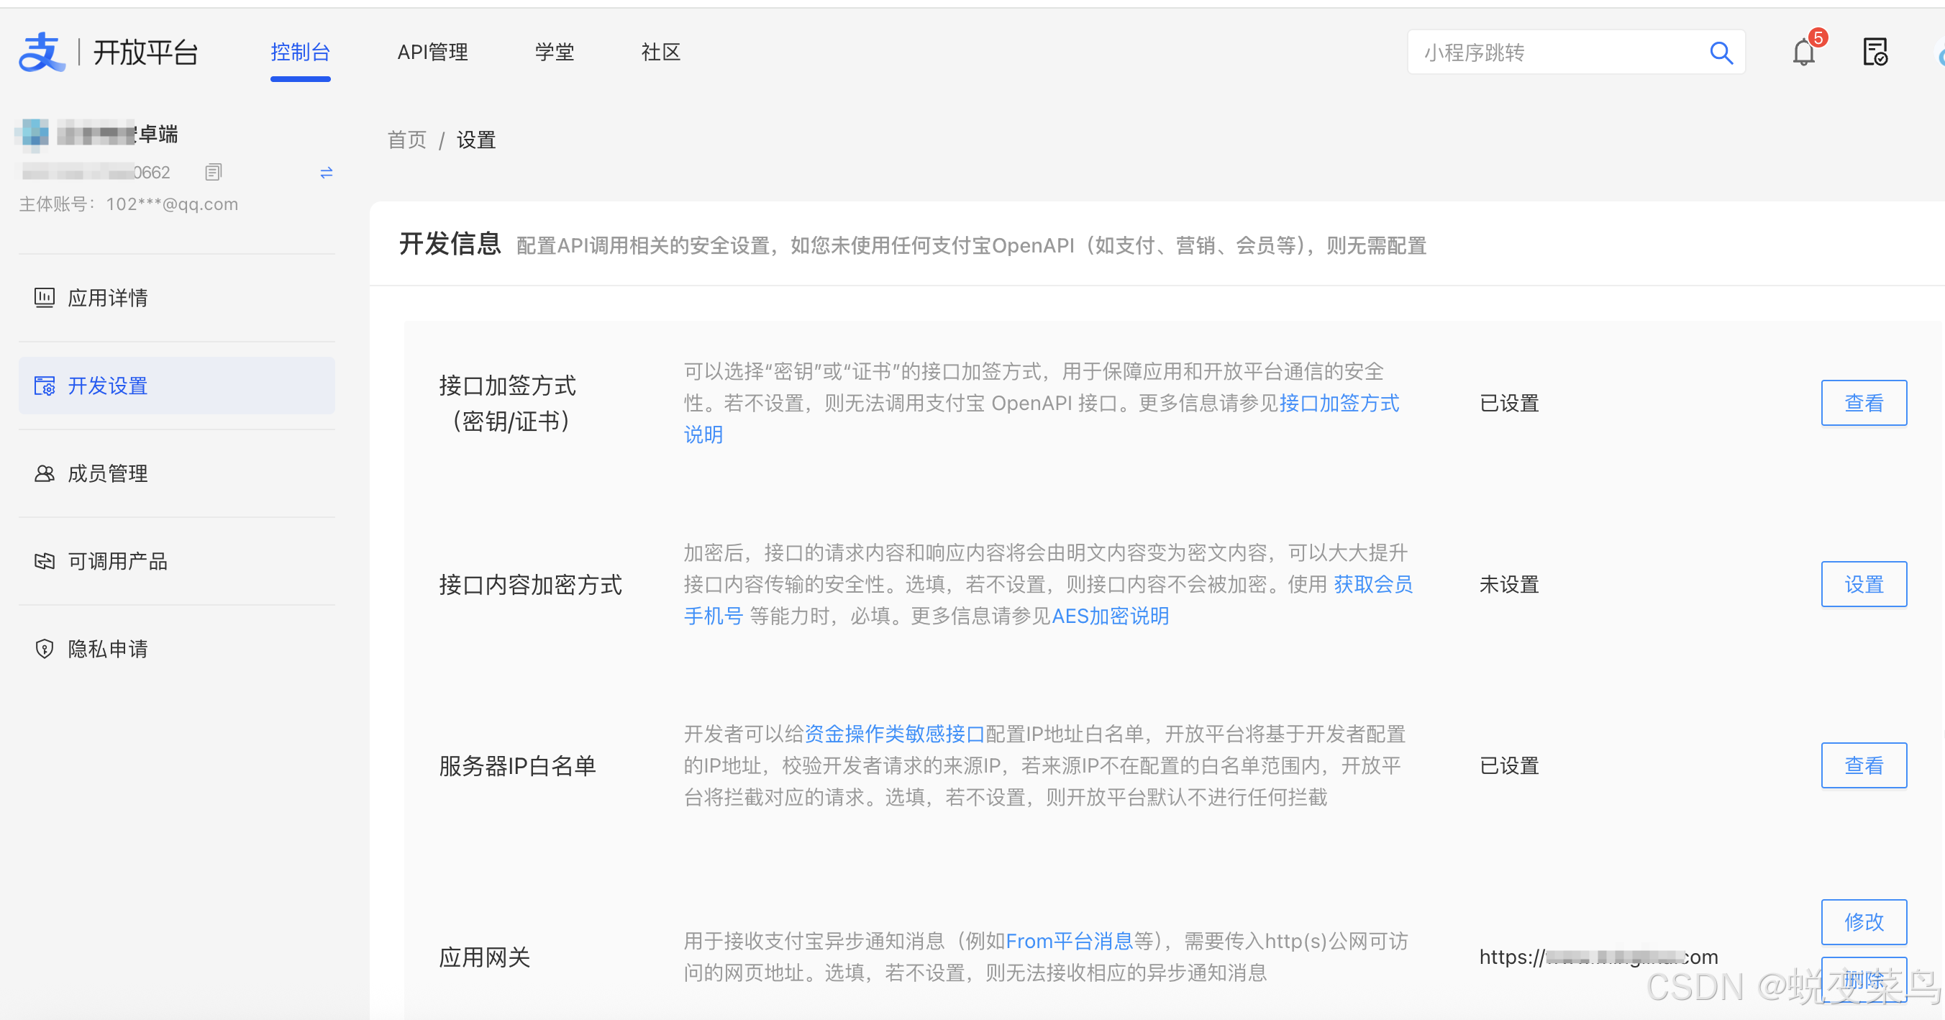Focus the 小程序跳转 search field
Viewport: 1945px width, 1020px height.
pyautogui.click(x=1555, y=53)
